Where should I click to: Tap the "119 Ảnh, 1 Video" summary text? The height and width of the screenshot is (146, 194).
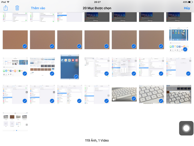[x=97, y=140]
